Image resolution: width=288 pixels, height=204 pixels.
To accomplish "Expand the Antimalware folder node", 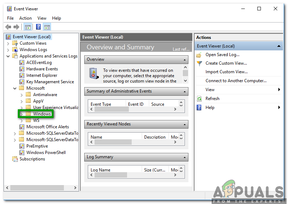I will coord(22,95).
